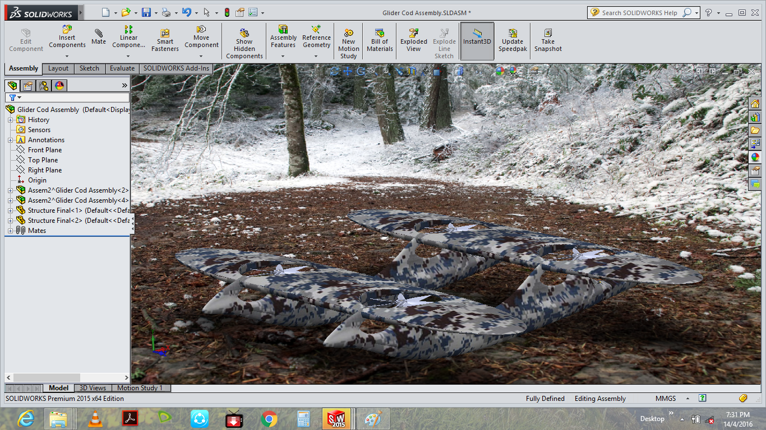This screenshot has width=766, height=430.
Task: Open dropdown arrow next to Undo icon
Action: tap(196, 13)
